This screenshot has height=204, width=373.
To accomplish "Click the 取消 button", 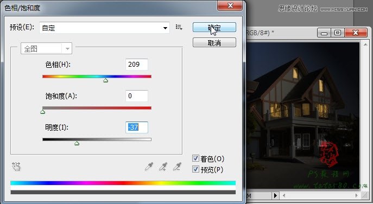I will coord(214,42).
